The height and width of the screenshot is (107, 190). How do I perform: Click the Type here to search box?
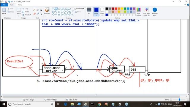(31, 104)
